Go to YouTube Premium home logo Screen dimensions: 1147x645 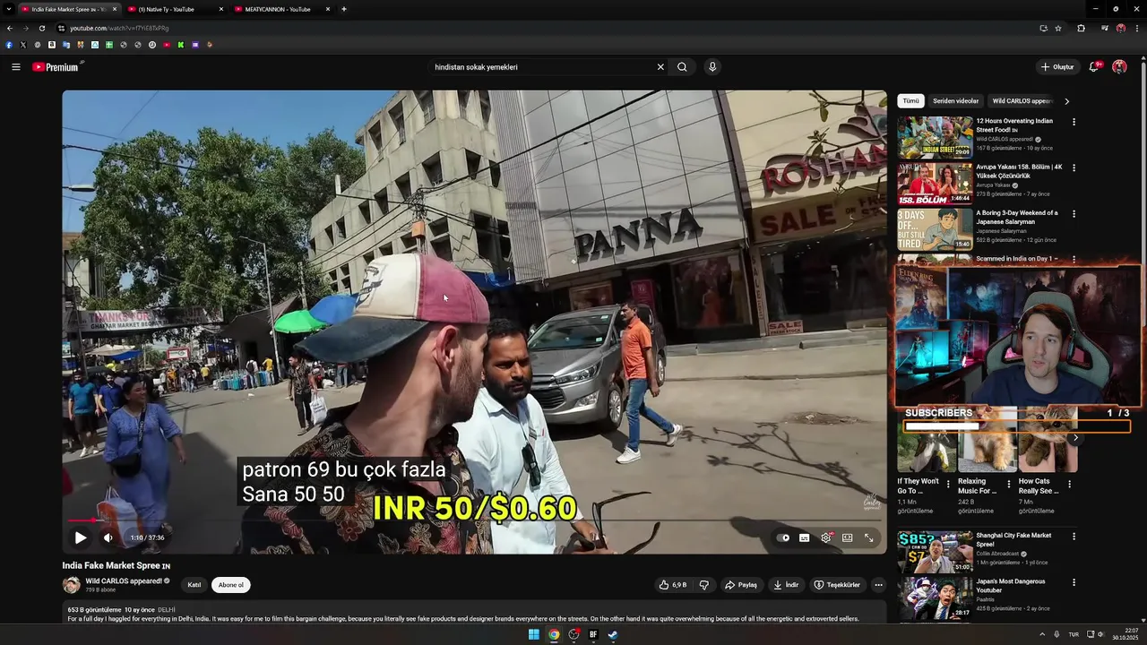[57, 67]
